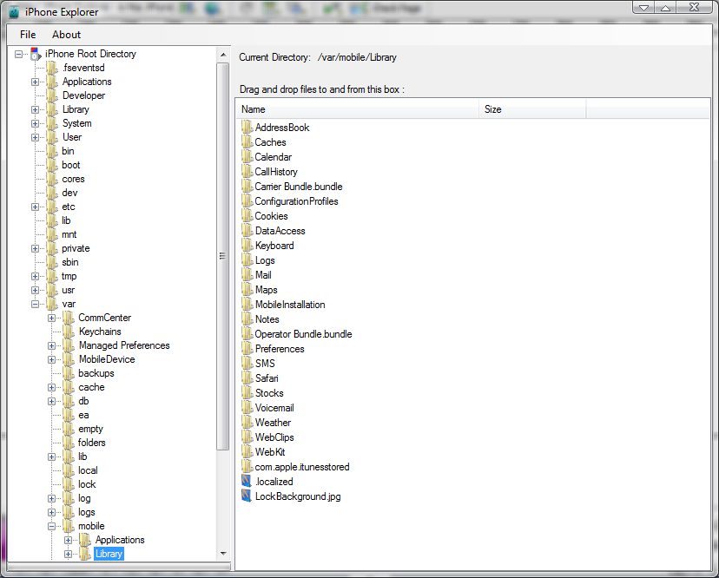719x578 pixels.
Task: Select the Weather folder
Action: 273,422
